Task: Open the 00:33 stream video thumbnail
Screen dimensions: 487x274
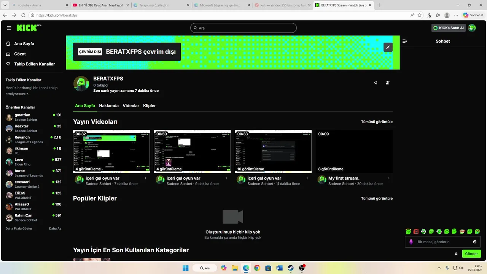Action: (273, 151)
